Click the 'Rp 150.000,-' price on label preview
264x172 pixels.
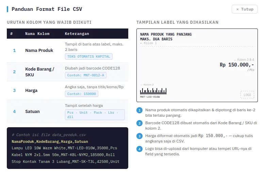[237, 65]
